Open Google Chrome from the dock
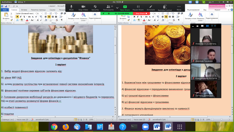This screenshot has width=234, height=132. (54, 127)
